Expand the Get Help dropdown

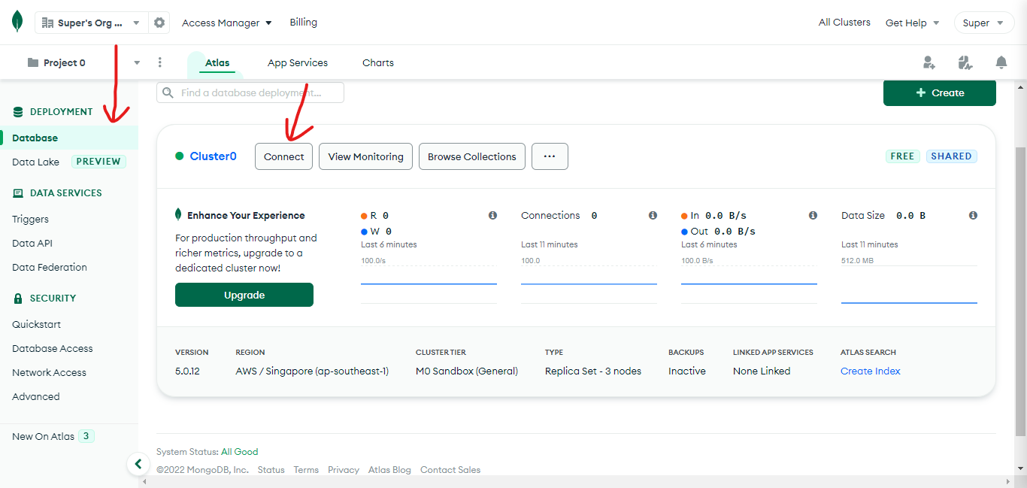click(913, 23)
